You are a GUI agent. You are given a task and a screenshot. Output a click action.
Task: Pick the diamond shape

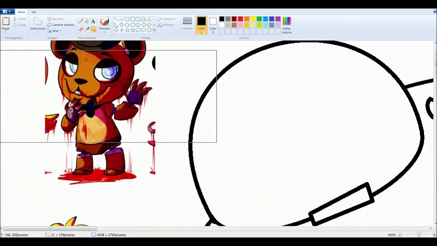click(122, 25)
